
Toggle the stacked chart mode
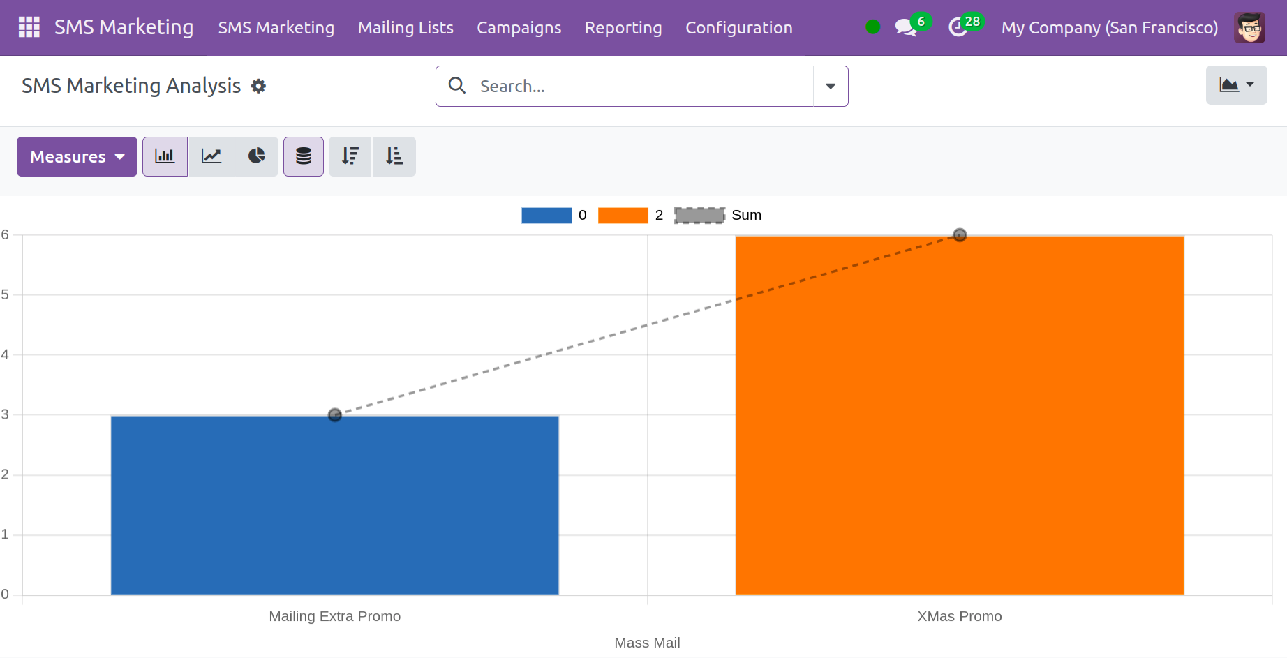304,156
